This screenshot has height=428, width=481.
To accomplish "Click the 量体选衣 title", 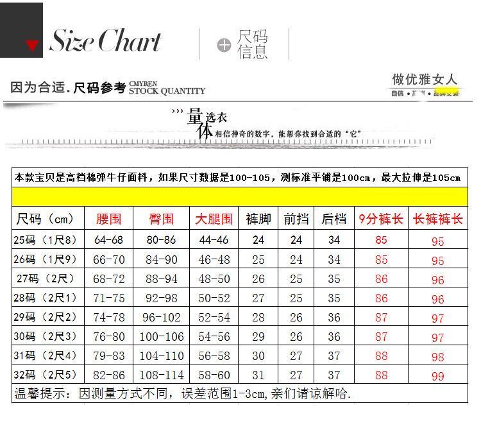I will [x=207, y=123].
